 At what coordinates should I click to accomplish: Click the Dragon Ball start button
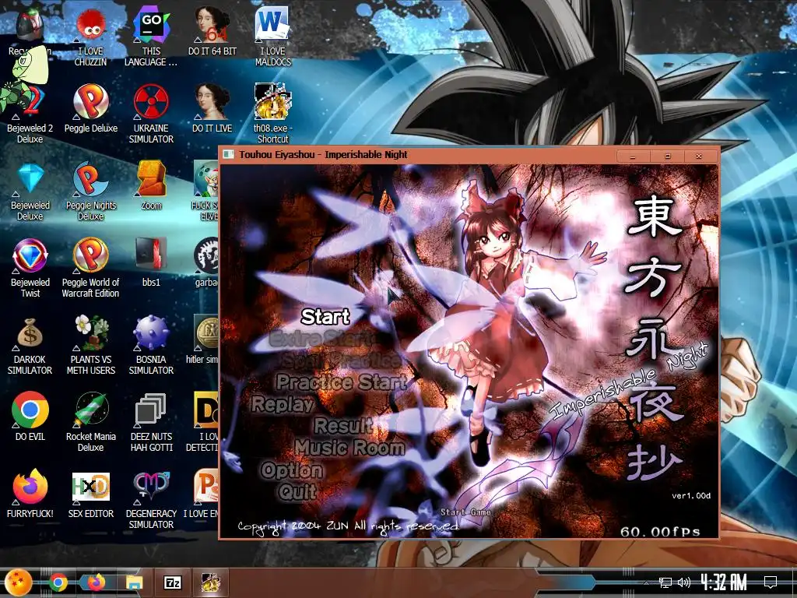[x=18, y=582]
